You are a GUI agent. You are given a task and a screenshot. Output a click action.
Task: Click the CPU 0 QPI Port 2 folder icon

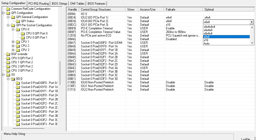(8, 58)
